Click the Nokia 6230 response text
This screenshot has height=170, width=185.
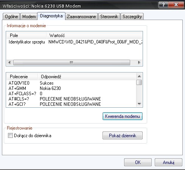pos(50,88)
